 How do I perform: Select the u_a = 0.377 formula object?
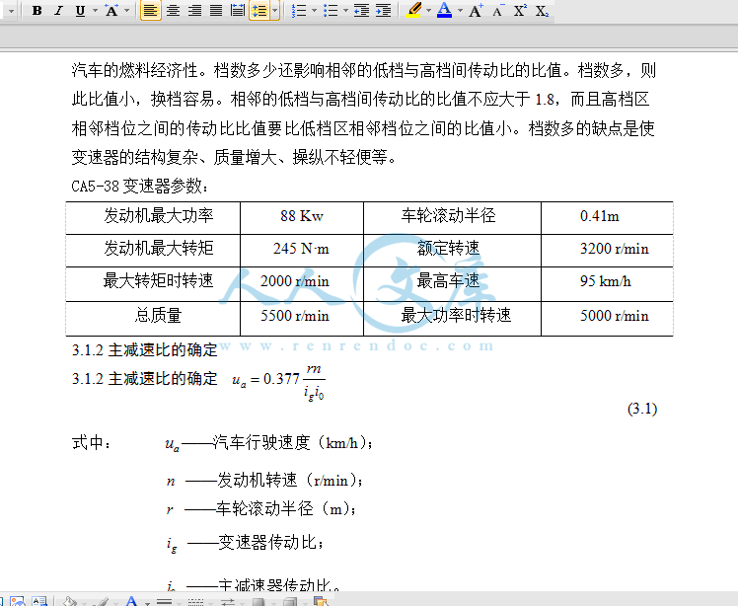point(278,382)
